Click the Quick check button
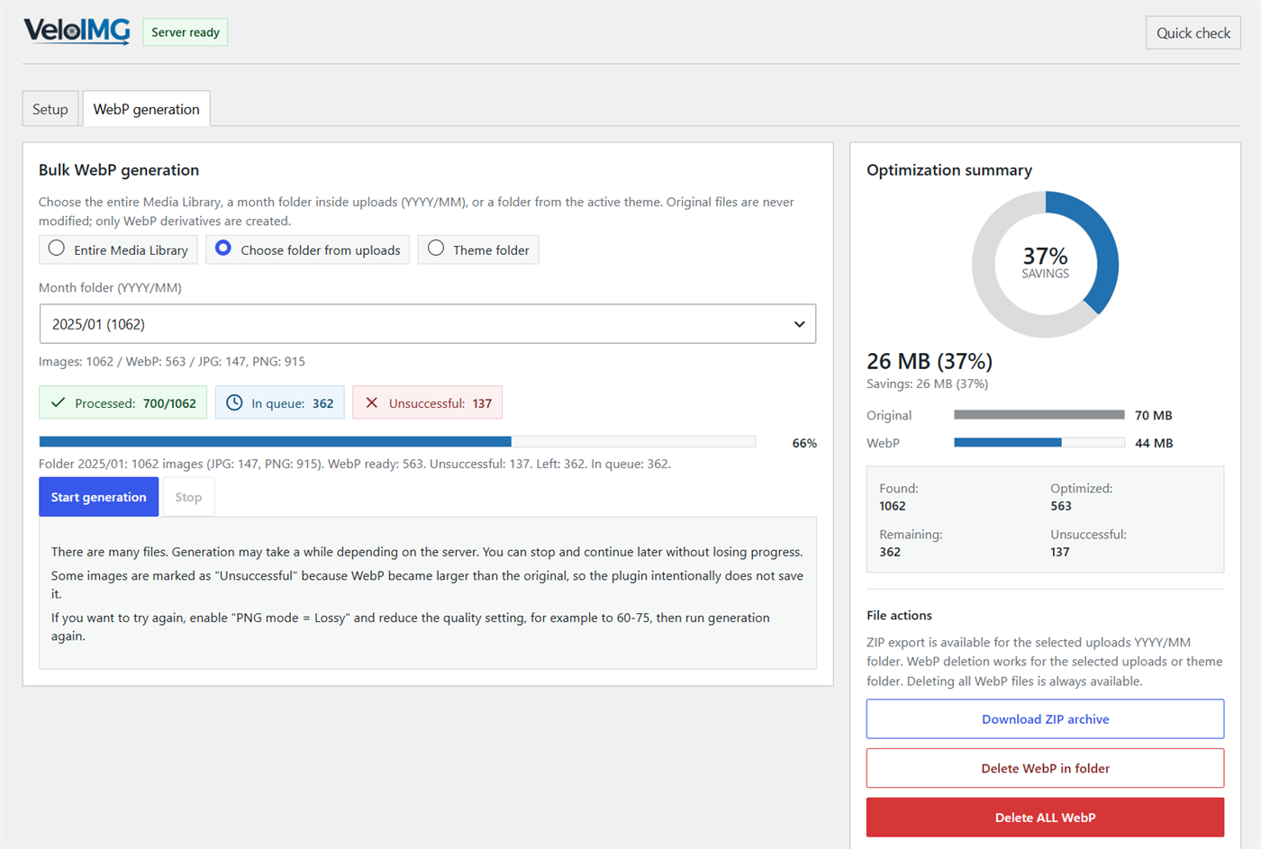This screenshot has width=1261, height=849. [x=1193, y=32]
